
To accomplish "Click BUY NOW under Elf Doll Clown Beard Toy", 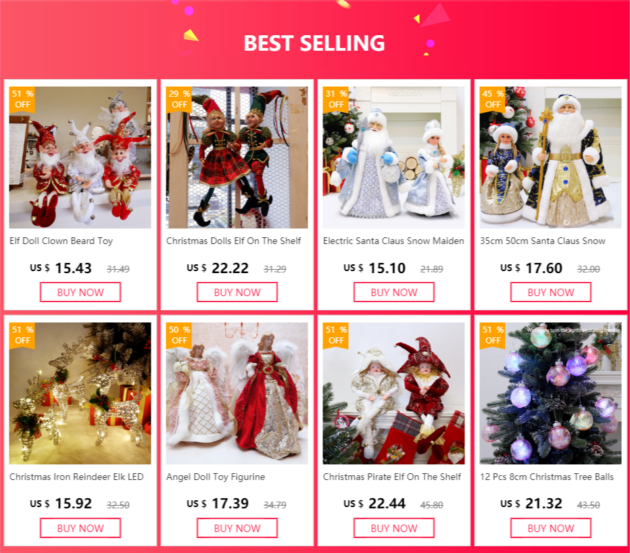I will (80, 292).
